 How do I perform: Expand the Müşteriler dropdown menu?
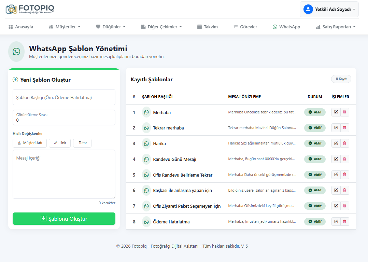coord(65,27)
